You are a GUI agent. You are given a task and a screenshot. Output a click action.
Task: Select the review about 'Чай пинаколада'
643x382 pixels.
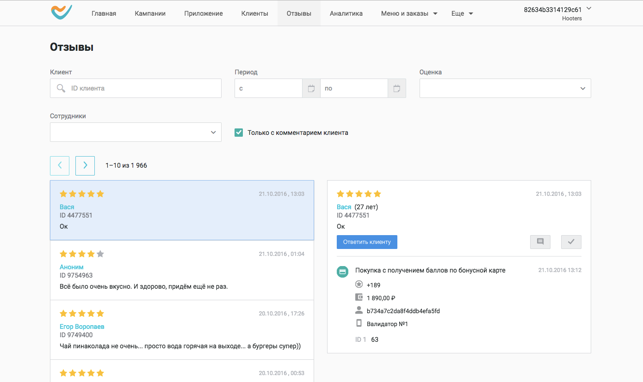click(182, 330)
